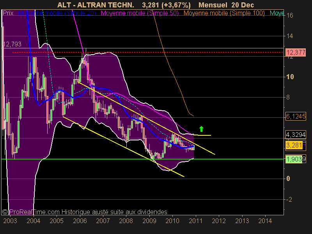312x234 pixels.
Task: Click the 0 value on price axis
Action: point(288,179)
